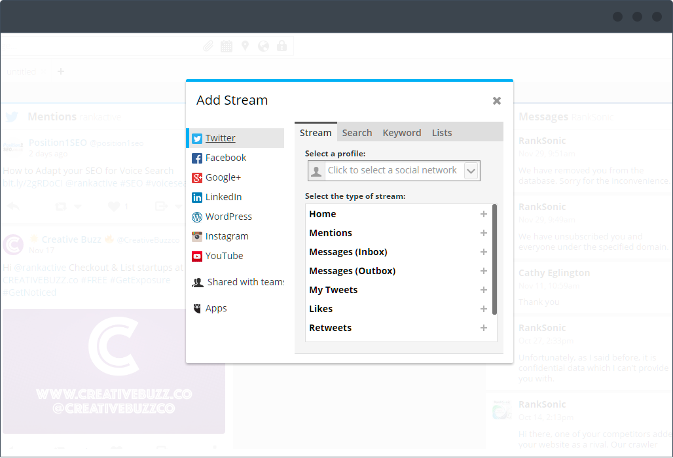Open the Creative Buzz image thumbnail
This screenshot has height=458, width=673.
pos(114,371)
